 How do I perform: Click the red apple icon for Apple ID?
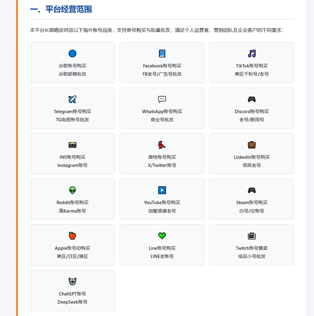coord(73,236)
